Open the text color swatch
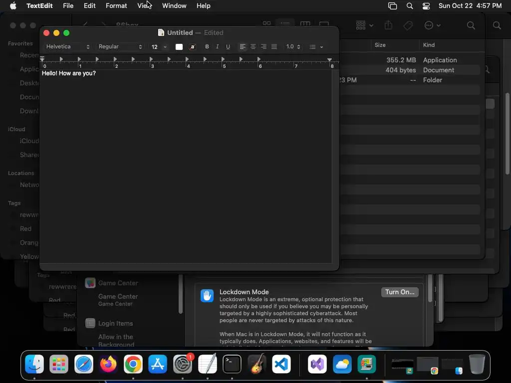511x383 pixels. tap(179, 46)
